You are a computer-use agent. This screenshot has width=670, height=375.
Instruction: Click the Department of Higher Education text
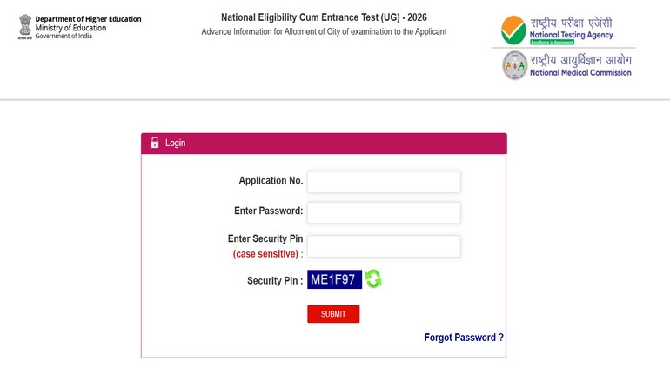click(88, 19)
